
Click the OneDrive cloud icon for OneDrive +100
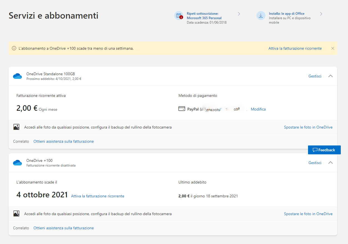tap(17, 163)
